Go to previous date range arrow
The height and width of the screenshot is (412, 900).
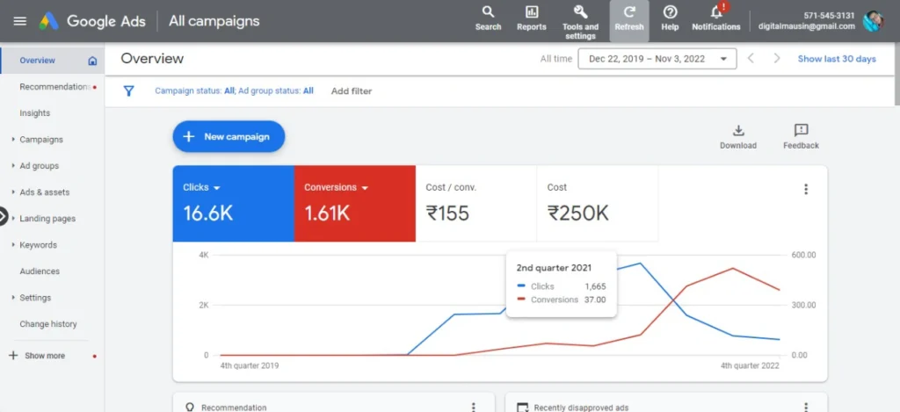point(751,59)
